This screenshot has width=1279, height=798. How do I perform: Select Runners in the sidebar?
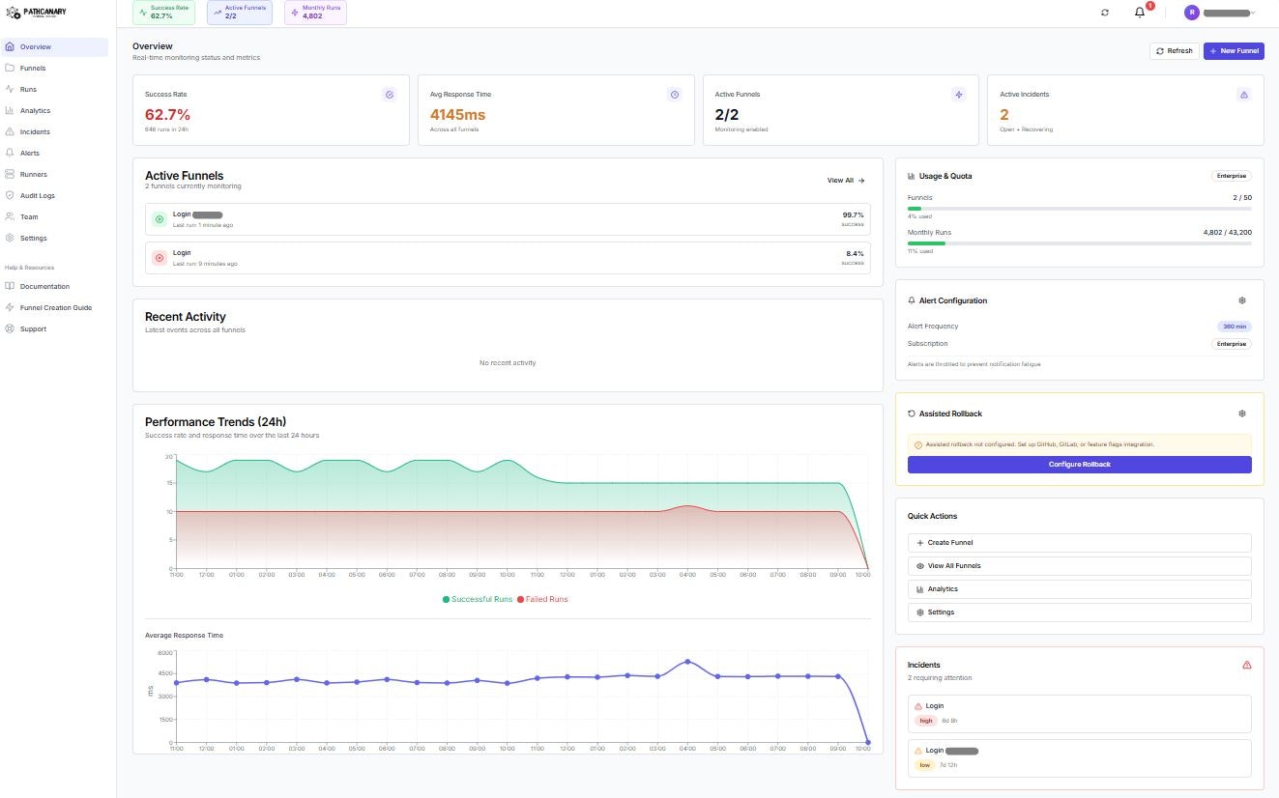click(x=33, y=174)
